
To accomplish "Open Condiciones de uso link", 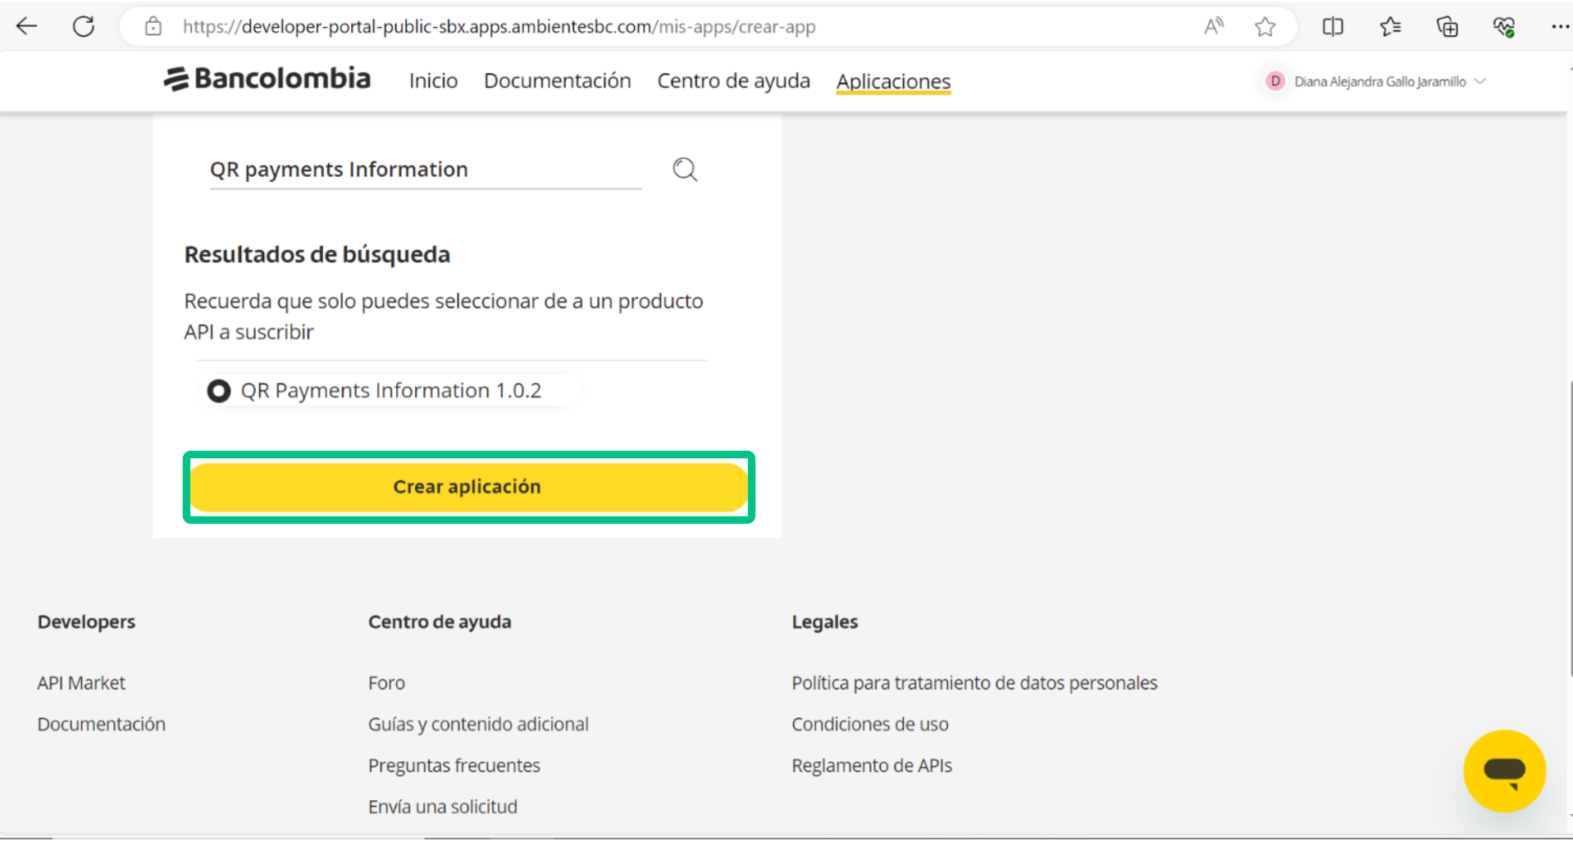I will (x=870, y=724).
